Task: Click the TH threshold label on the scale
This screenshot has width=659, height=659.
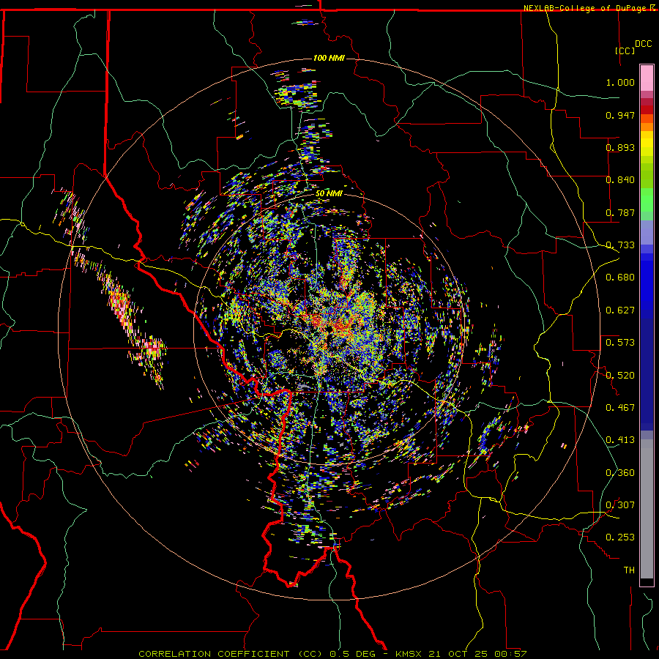Action: click(x=629, y=570)
